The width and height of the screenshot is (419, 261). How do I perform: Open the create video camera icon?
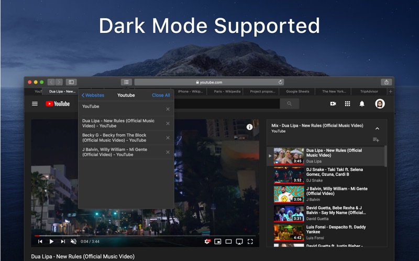[x=333, y=103]
